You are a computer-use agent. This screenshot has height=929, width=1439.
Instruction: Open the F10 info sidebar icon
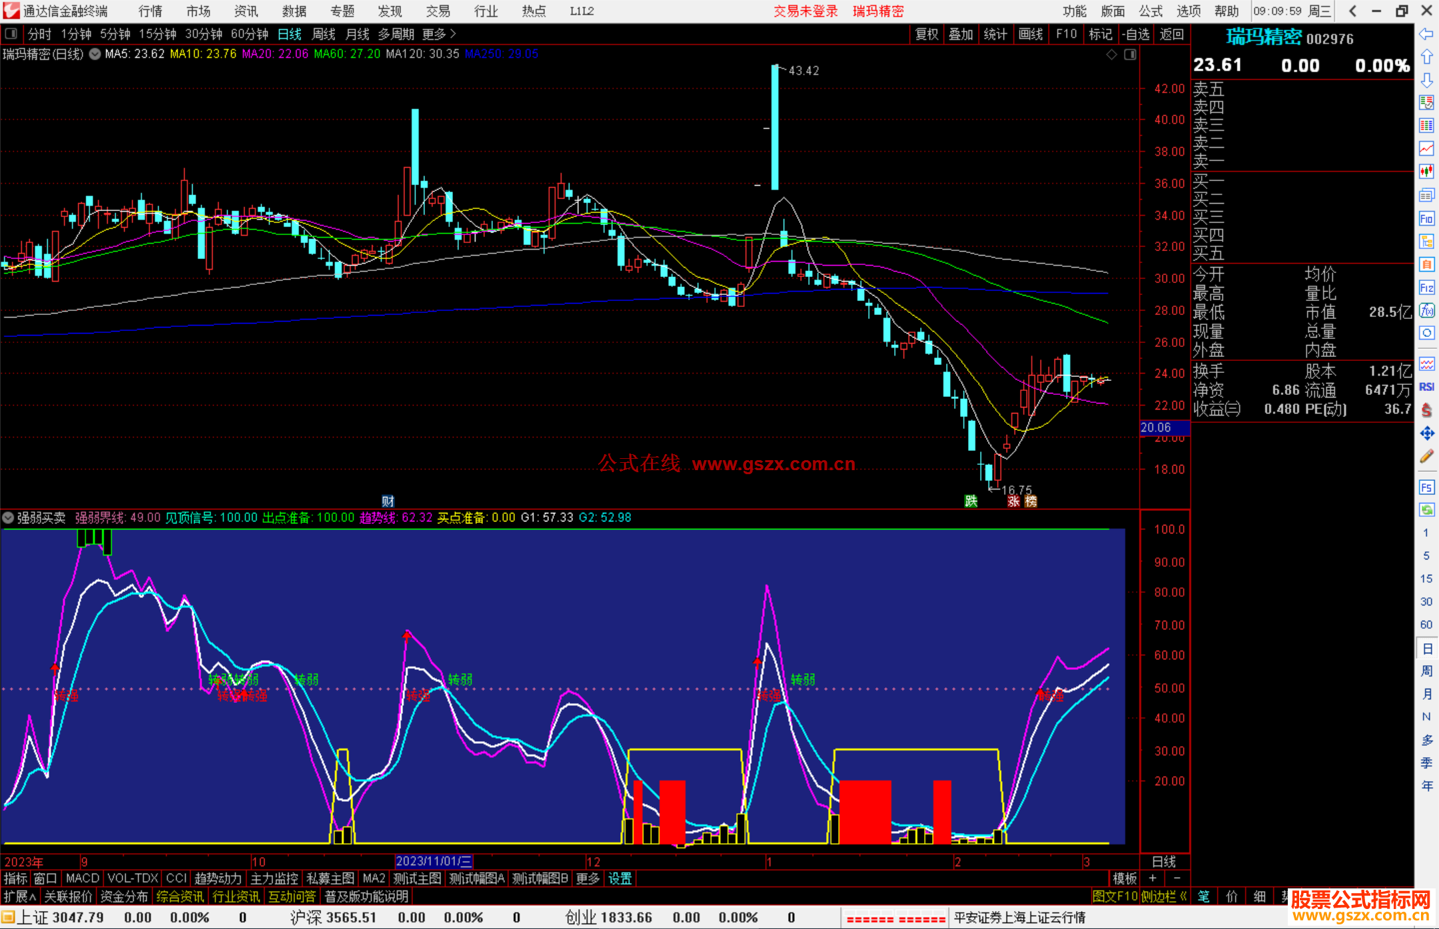click(x=1426, y=218)
